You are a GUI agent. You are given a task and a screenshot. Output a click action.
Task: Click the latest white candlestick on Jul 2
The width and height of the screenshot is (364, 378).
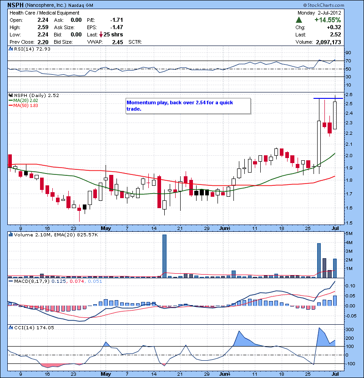(x=335, y=116)
